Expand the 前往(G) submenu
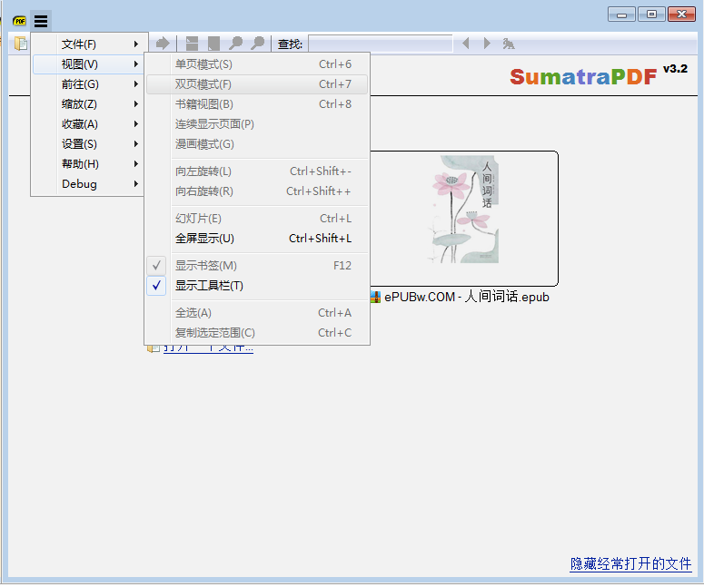The width and height of the screenshot is (704, 587). click(x=87, y=83)
